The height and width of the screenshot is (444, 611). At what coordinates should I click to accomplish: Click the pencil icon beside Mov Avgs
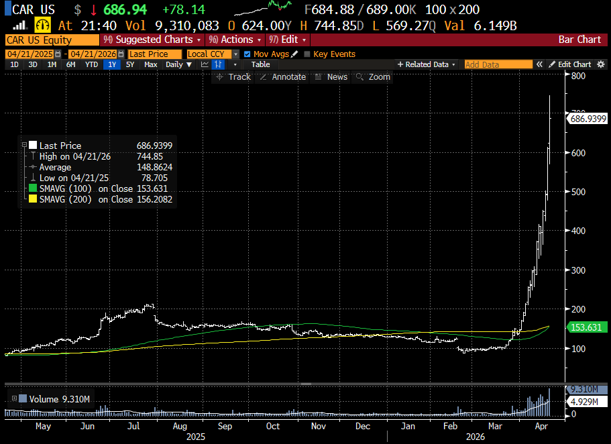(294, 54)
